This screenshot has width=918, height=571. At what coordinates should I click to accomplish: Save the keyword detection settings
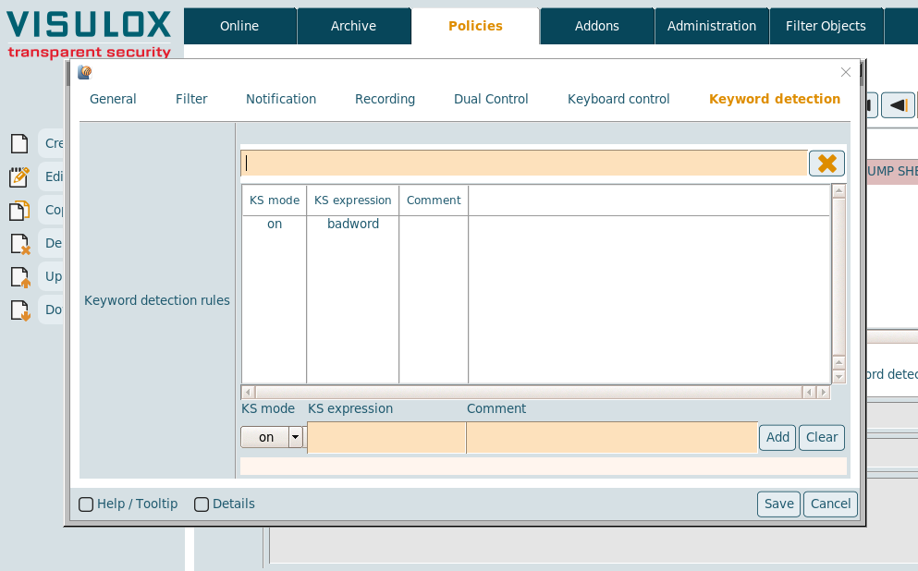tap(778, 504)
